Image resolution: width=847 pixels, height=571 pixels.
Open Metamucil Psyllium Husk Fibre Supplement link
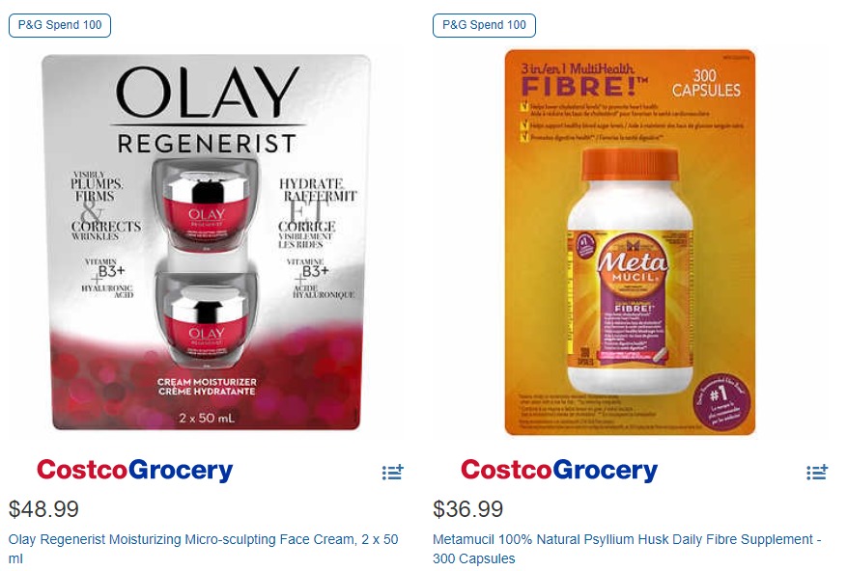click(627, 548)
